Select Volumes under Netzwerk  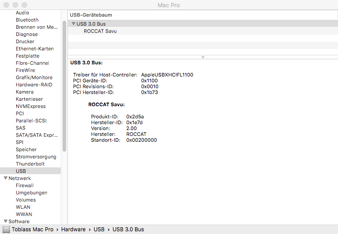tap(26, 200)
